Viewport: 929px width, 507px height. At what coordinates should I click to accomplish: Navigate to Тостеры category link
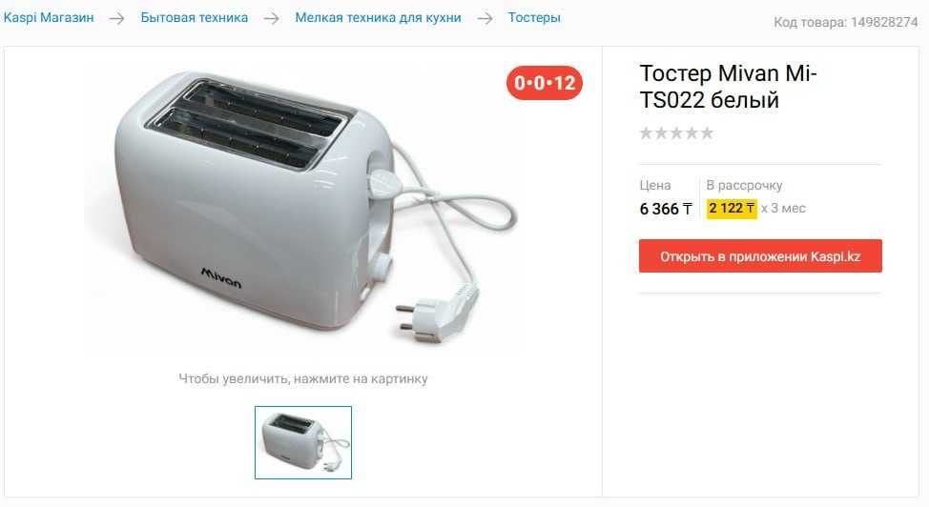coord(534,18)
